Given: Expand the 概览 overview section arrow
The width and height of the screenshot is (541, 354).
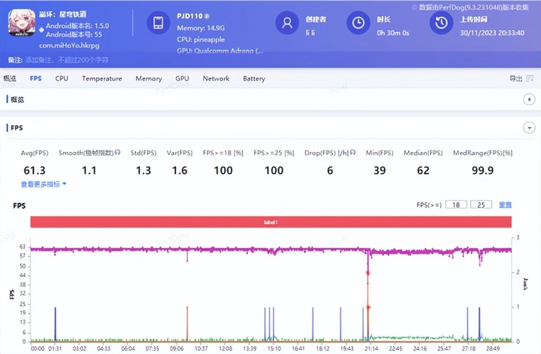Looking at the screenshot, I should [x=529, y=100].
